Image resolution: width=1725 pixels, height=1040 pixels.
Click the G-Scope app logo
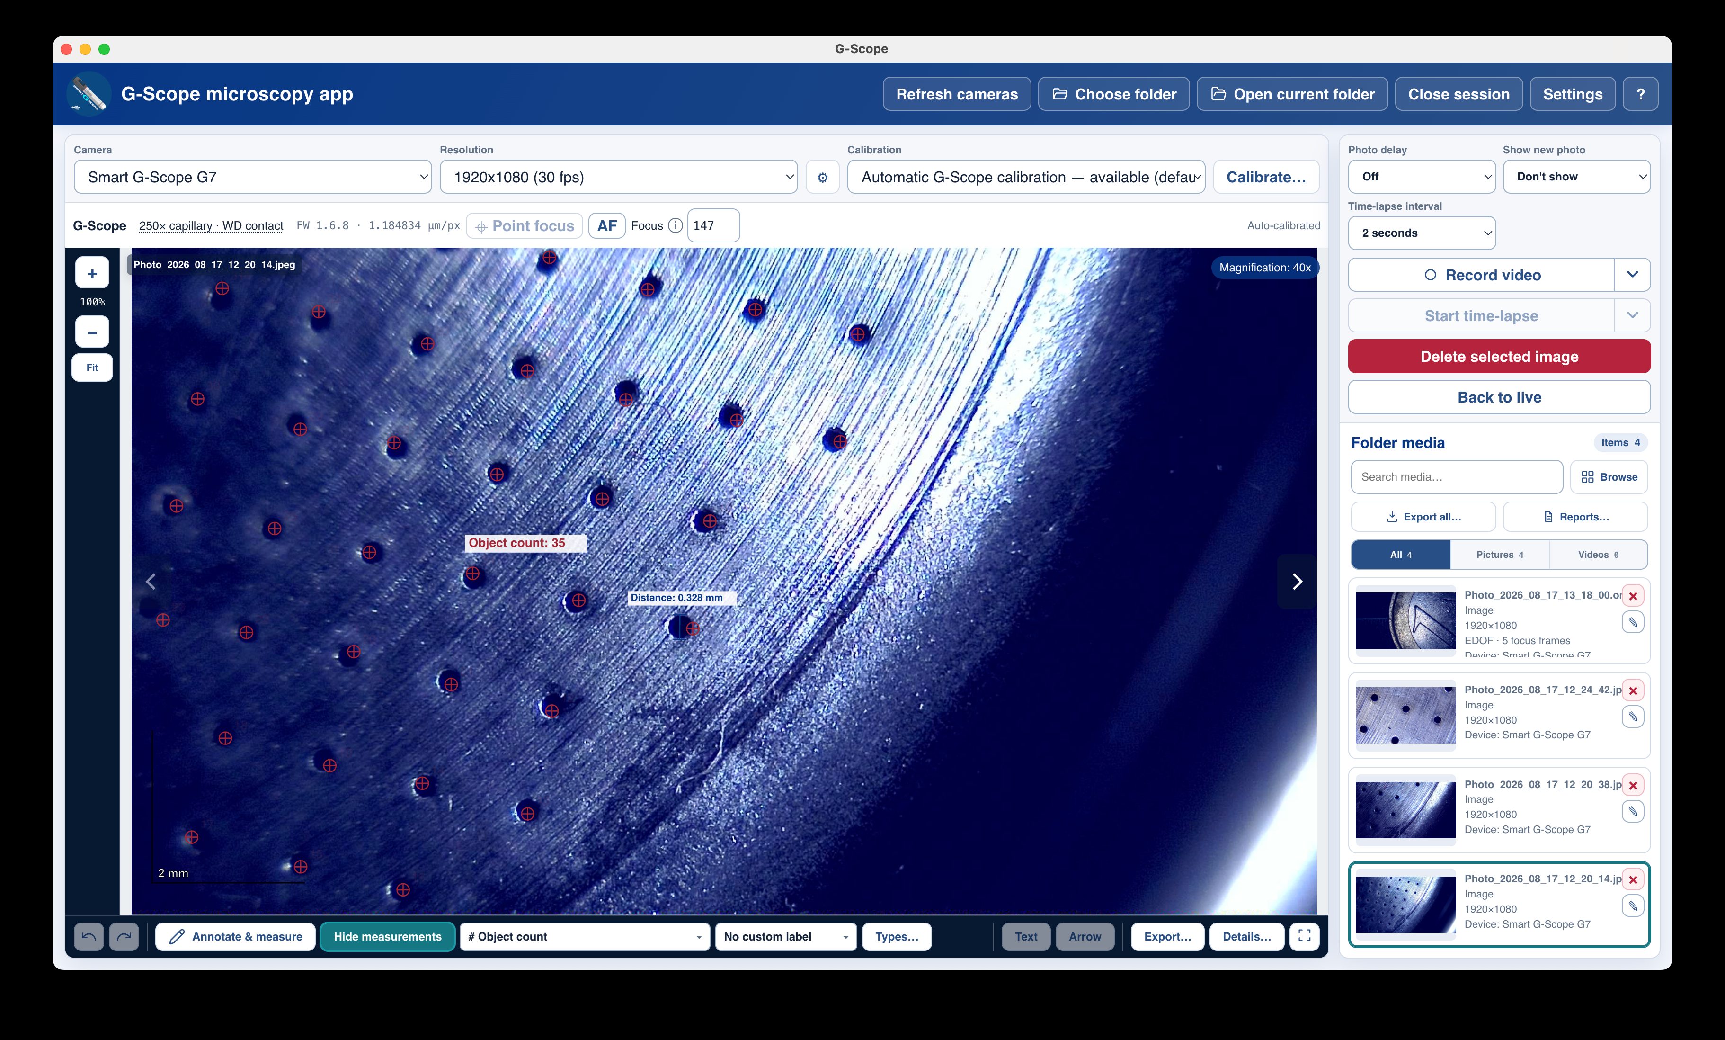[89, 94]
